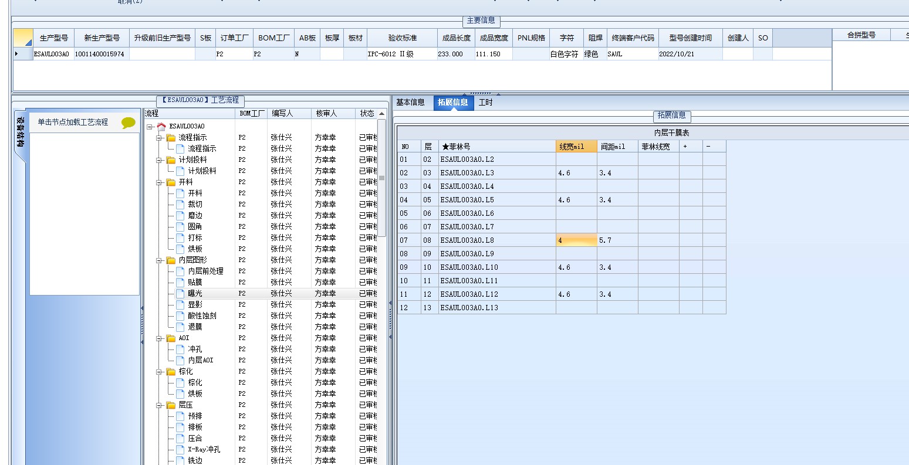Click the 计划投料 folder icon

click(171, 159)
